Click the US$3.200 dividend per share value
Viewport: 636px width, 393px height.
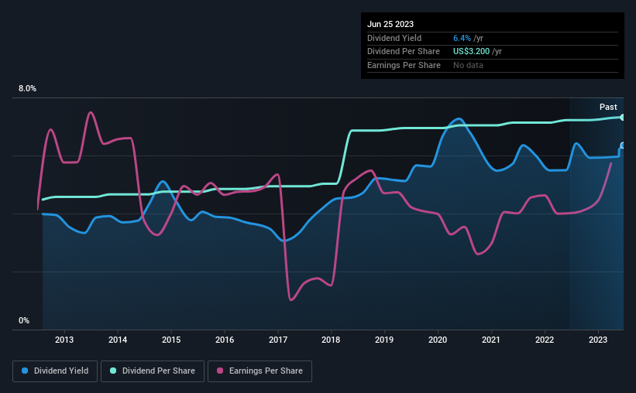[471, 52]
